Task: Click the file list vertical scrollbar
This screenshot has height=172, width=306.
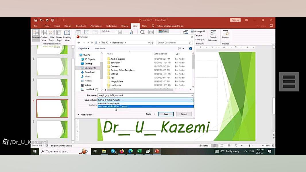Action: click(x=193, y=61)
